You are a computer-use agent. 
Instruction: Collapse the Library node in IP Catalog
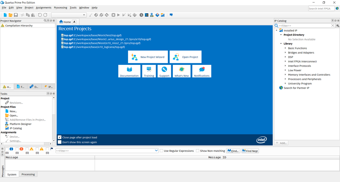coord(281,43)
